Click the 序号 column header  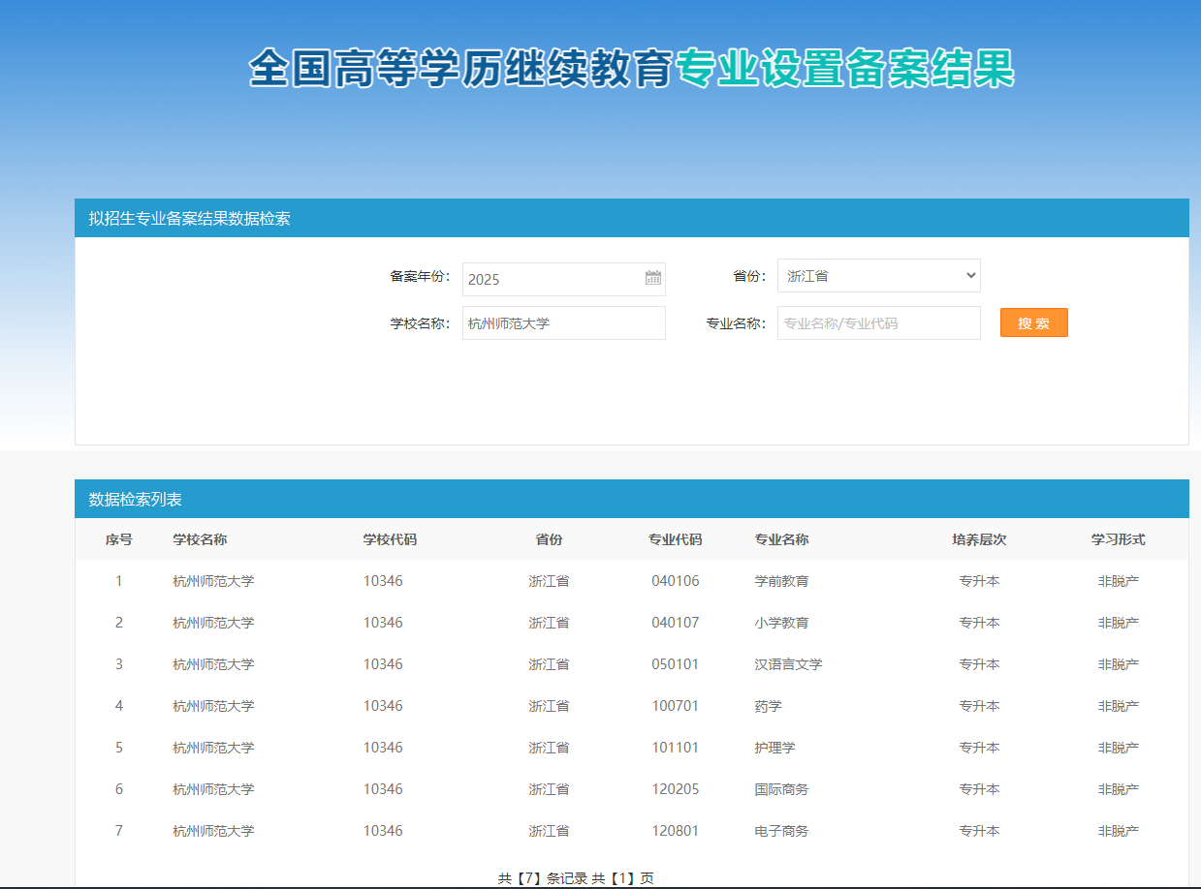(x=119, y=539)
